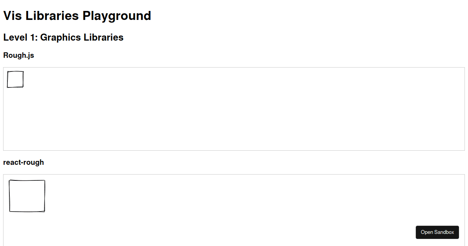468x246 pixels.
Task: Click empty area inside the react-rough canvas
Action: [234, 207]
